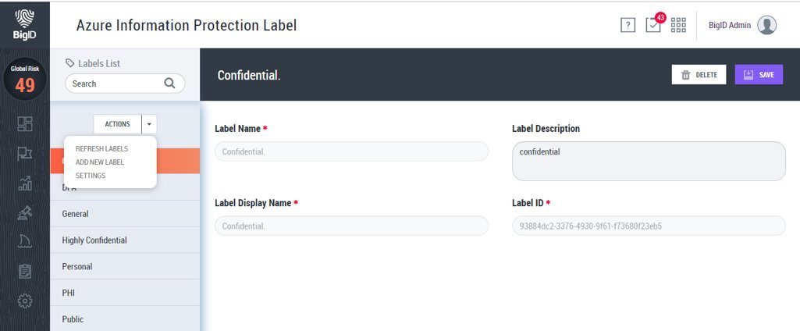Choose Settings in the Actions menu
This screenshot has height=331, width=800.
[x=91, y=176]
